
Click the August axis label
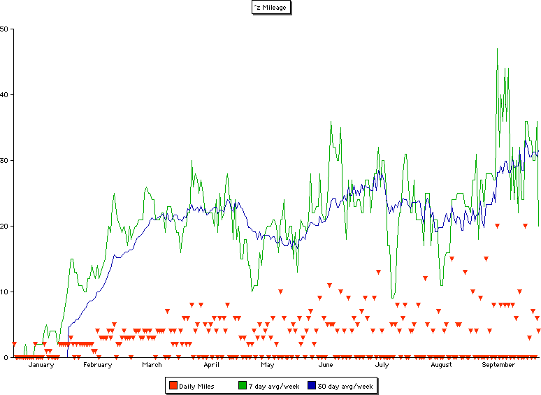click(x=441, y=365)
